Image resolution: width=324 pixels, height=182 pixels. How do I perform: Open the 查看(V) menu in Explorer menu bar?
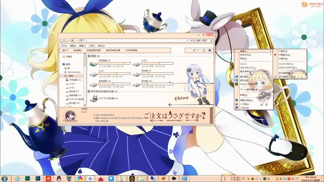82,46
